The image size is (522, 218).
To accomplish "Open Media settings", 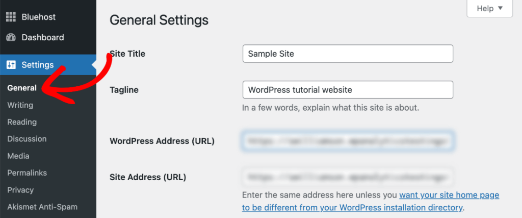I will (18, 156).
